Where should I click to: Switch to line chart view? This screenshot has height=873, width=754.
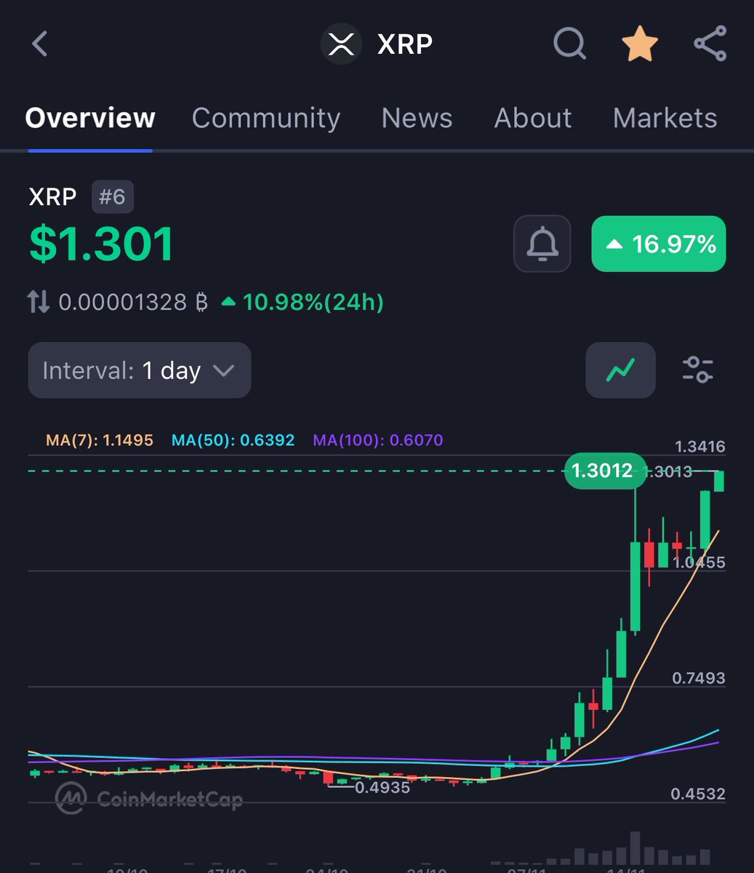[x=620, y=370]
